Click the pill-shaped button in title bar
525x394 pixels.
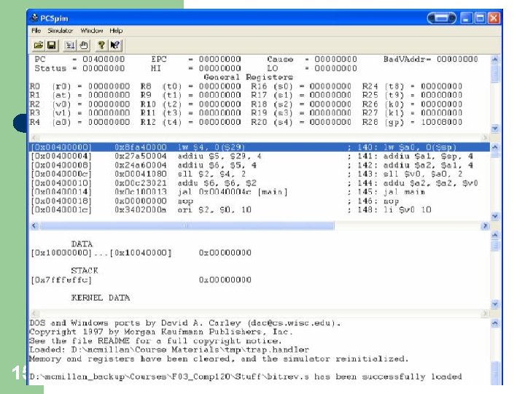[x=442, y=18]
